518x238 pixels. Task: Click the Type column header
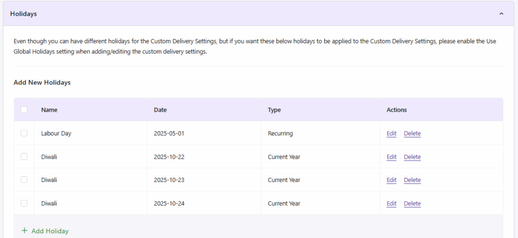[274, 110]
